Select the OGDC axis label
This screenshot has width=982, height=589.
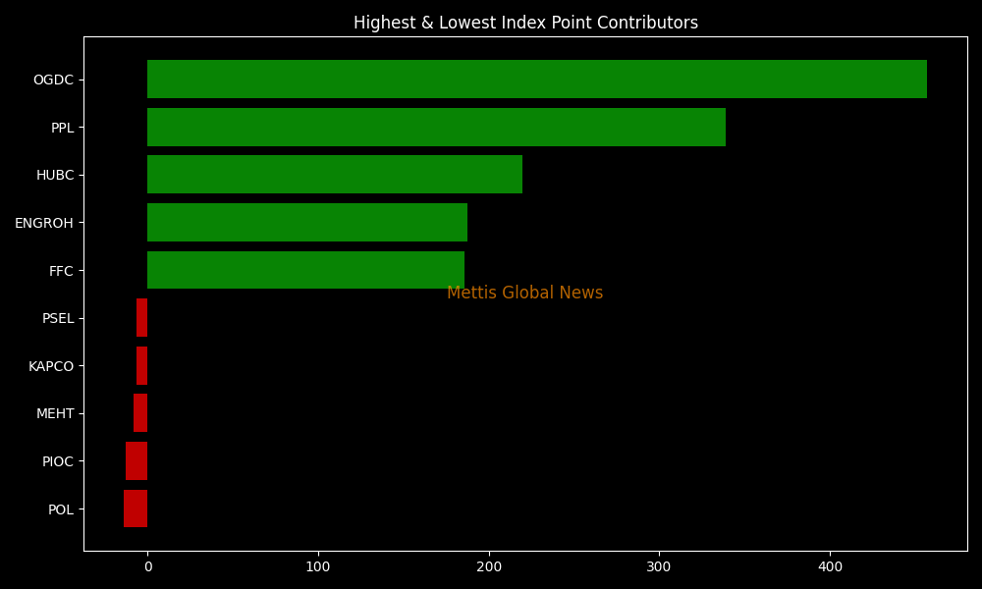[53, 80]
